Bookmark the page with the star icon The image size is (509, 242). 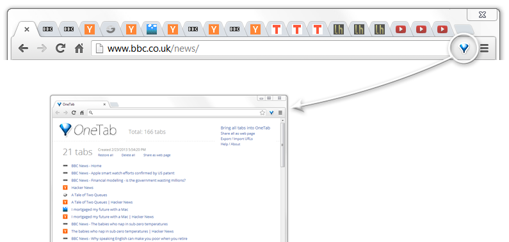pos(263,112)
